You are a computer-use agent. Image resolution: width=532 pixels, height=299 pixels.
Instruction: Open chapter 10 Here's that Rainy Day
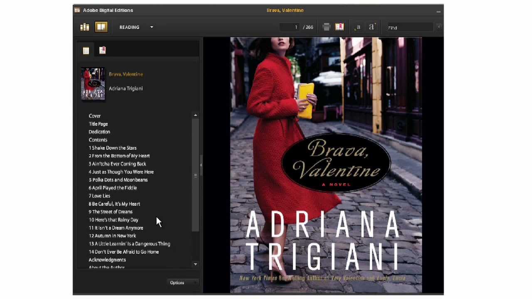[x=113, y=220]
